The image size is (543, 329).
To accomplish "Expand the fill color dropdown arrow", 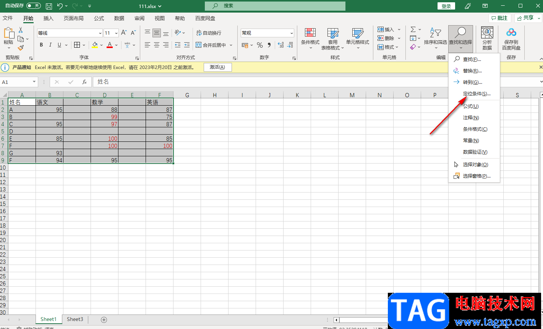I will [x=102, y=45].
